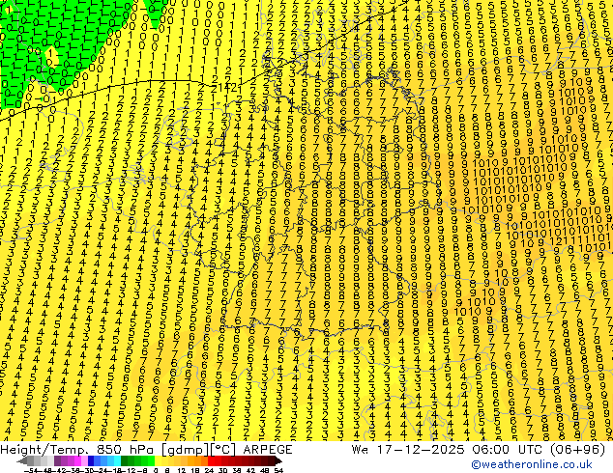Click the '54' legend scale value
The image size is (613, 473).
pos(278,470)
